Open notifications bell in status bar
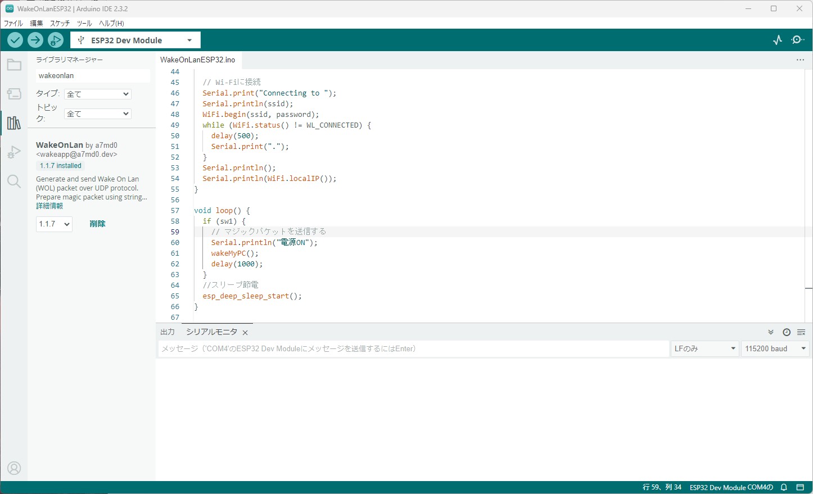Viewport: 813px width, 494px height. (x=784, y=487)
